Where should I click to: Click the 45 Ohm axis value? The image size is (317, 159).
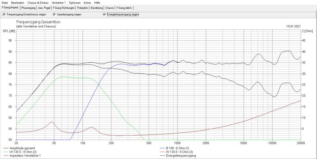304,41
